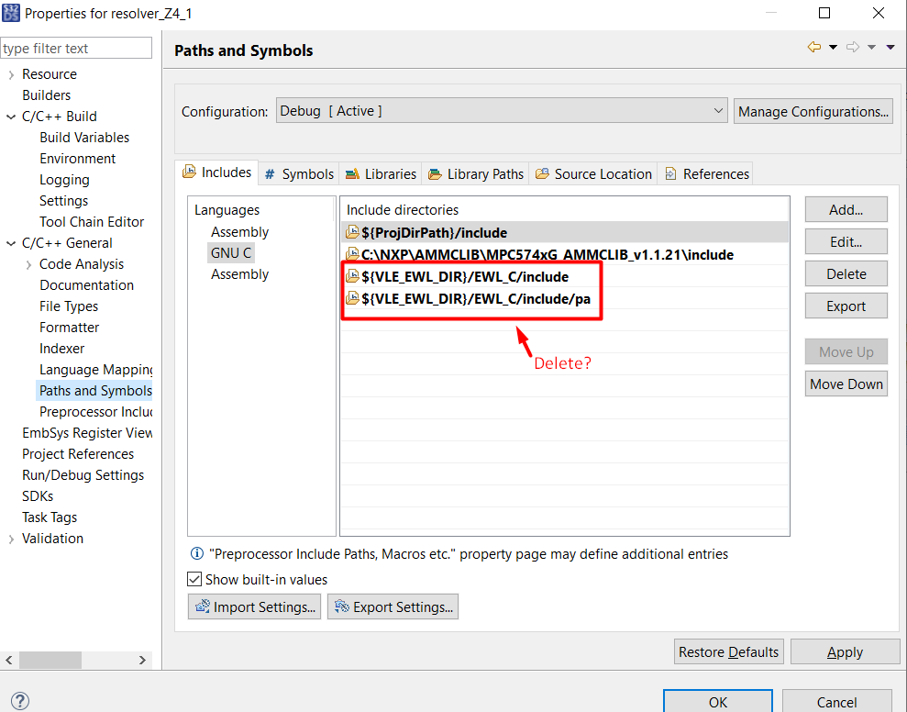Switch to the Libraries tab
The width and height of the screenshot is (907, 712).
click(x=381, y=173)
